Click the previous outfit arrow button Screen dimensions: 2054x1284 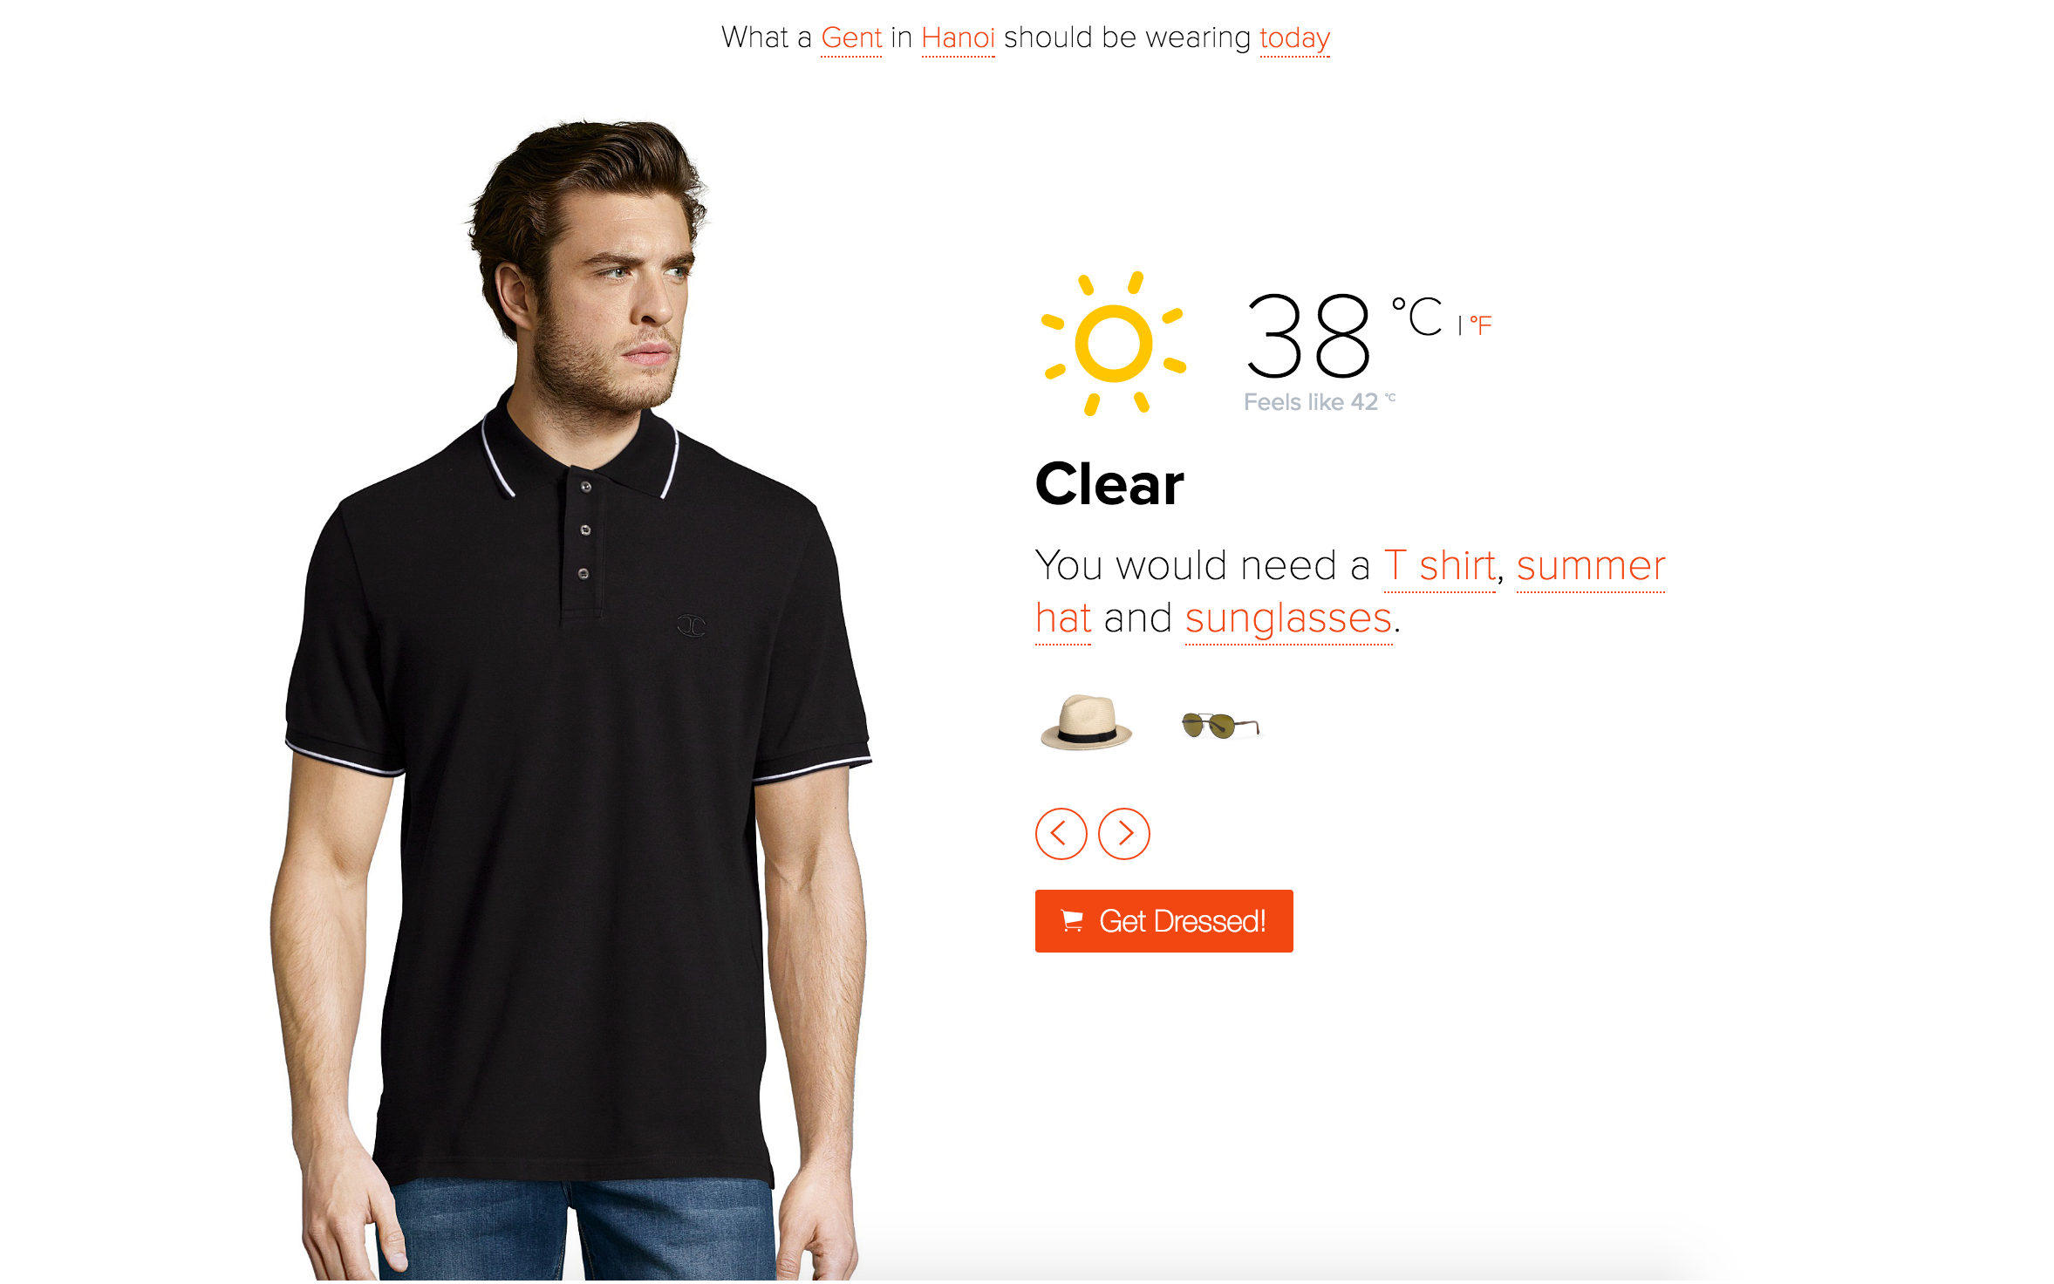[x=1061, y=834]
